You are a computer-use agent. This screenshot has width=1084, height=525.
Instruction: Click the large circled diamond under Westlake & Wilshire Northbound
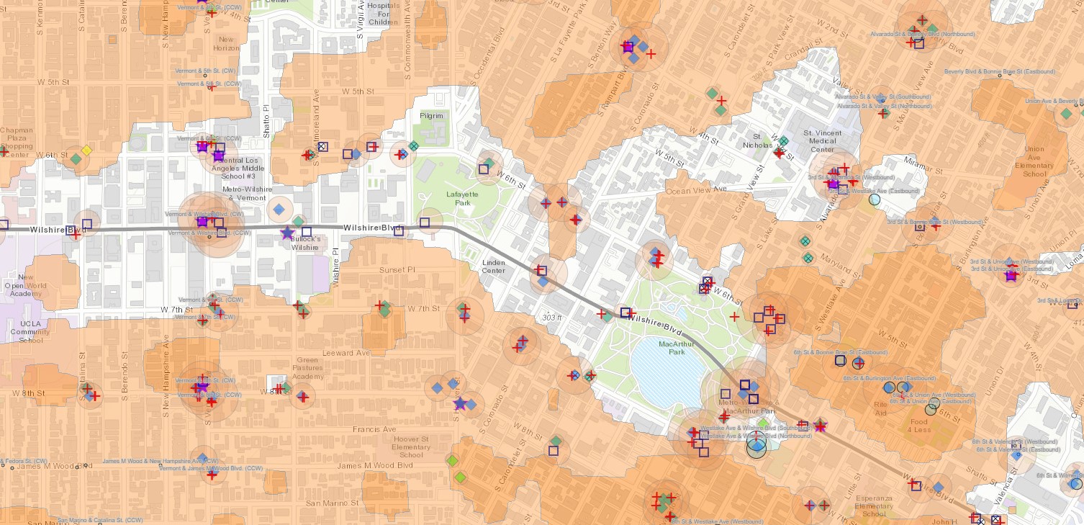tap(756, 447)
